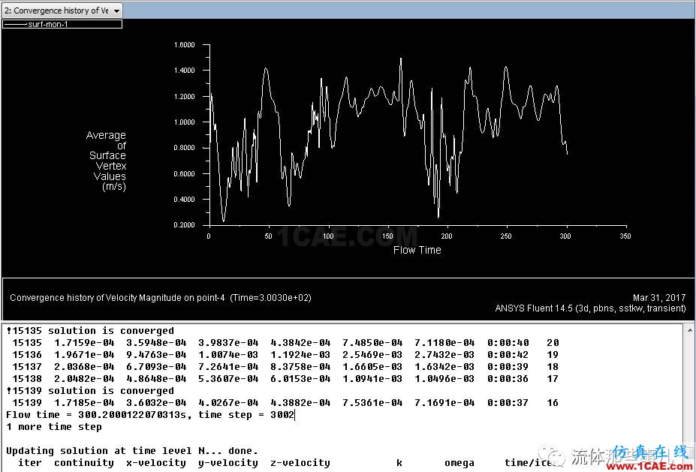This screenshot has width=696, height=472.
Task: Click the Flow time = 300.2 console line
Action: (150, 415)
